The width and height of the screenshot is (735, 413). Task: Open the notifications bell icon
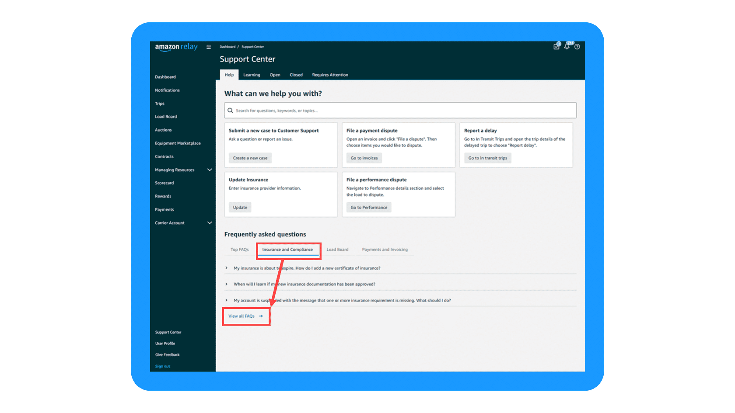pos(567,46)
